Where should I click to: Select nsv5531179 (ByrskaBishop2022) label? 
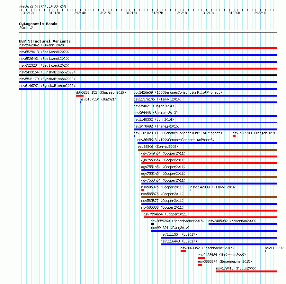pyautogui.click(x=47, y=79)
